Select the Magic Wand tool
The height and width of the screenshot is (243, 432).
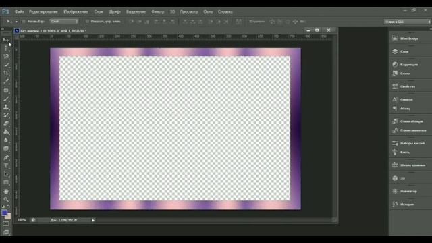(x=6, y=65)
